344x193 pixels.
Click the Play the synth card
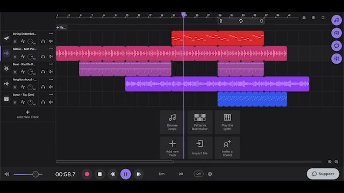pyautogui.click(x=227, y=122)
